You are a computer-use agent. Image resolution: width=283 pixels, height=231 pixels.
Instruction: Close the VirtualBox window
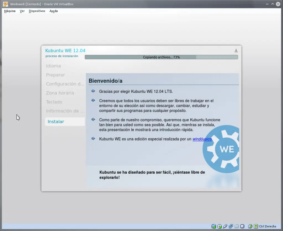point(278,4)
